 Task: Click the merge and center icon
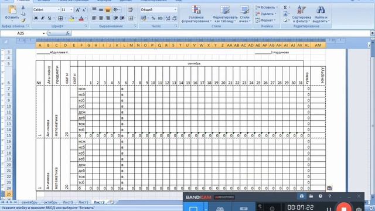click(131, 18)
